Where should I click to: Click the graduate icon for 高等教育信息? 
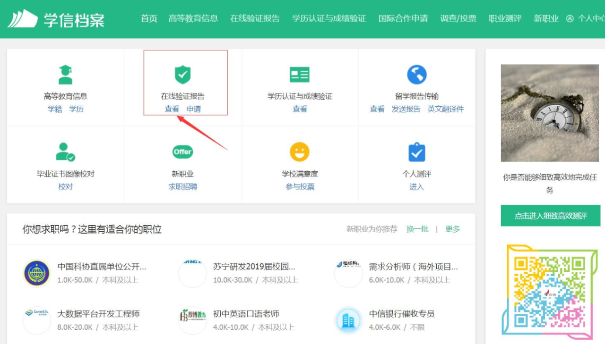(x=65, y=75)
